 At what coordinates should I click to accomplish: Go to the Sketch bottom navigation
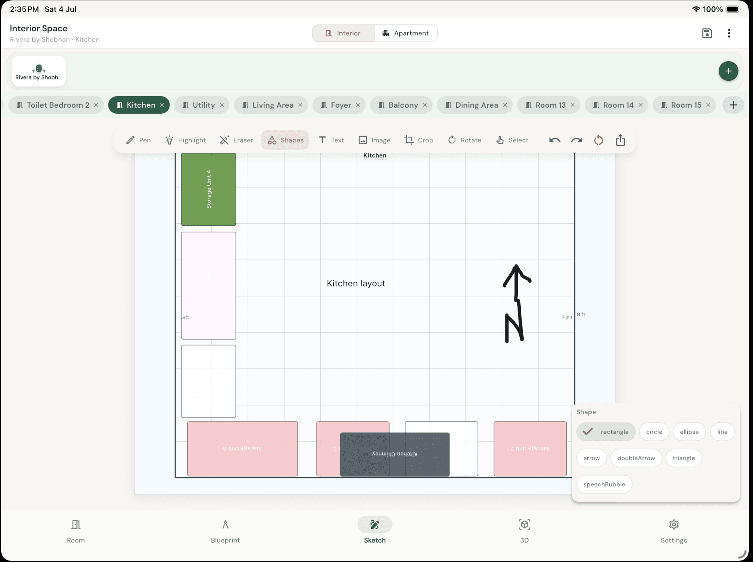pos(375,531)
